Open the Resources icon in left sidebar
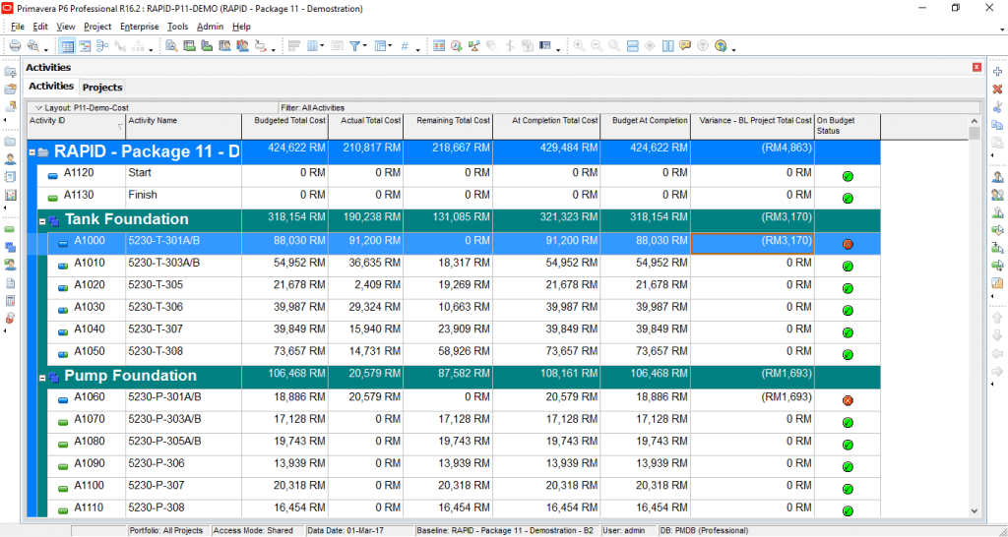The height and width of the screenshot is (537, 1008). 10,158
